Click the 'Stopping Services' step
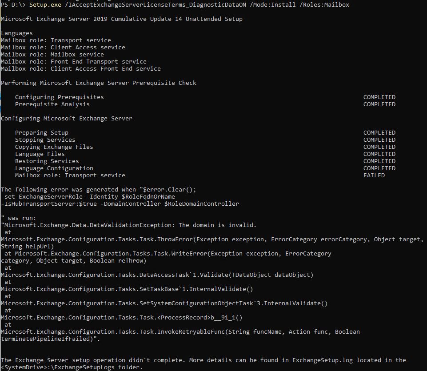 pos(45,140)
